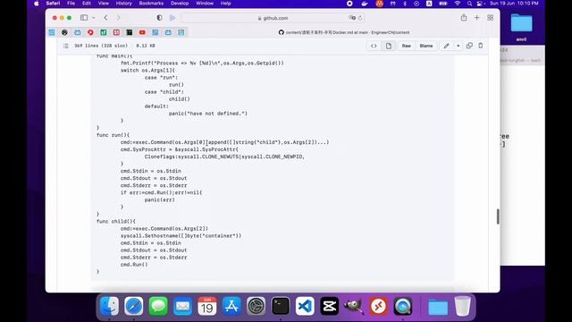Open Visual Studio Code from the Dock

[x=305, y=306]
